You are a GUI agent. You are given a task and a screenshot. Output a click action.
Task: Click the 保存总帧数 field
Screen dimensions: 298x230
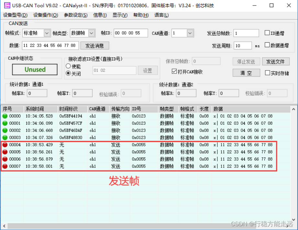[206, 61]
